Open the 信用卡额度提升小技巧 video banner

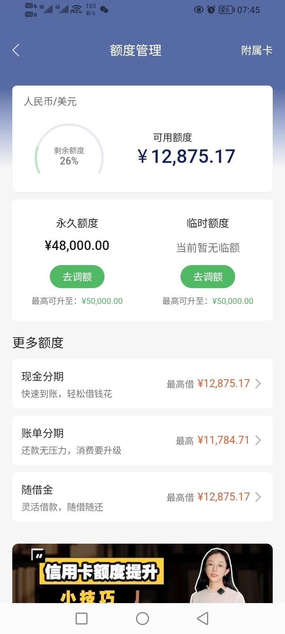(x=142, y=573)
